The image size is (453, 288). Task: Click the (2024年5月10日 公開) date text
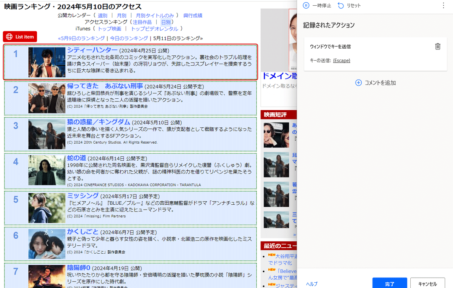(157, 123)
